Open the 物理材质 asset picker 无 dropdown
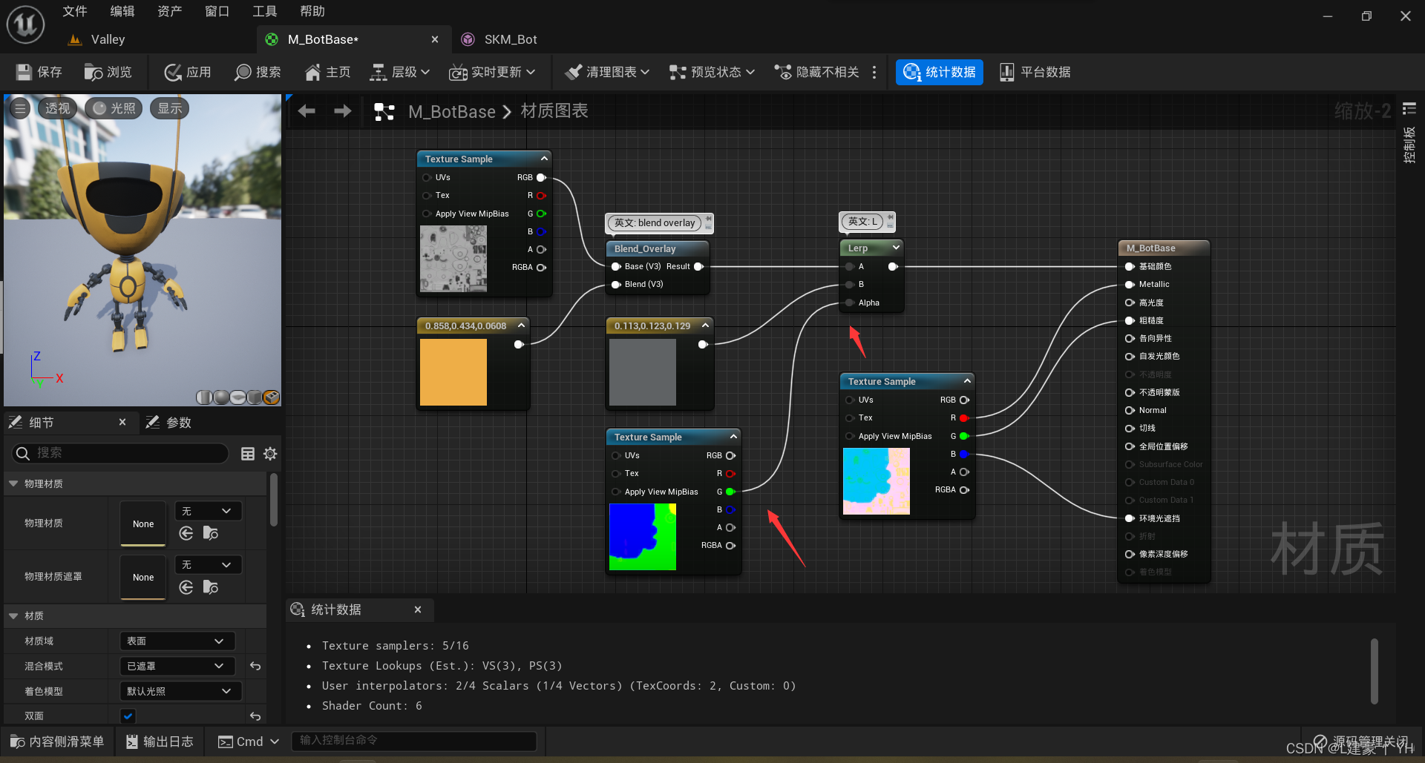This screenshot has width=1425, height=763. coord(208,511)
